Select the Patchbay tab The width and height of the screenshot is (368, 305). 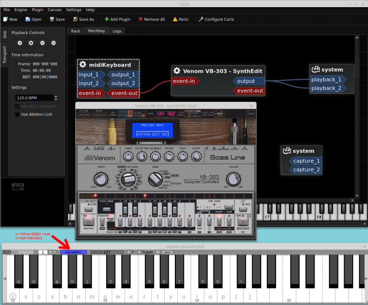(96, 31)
